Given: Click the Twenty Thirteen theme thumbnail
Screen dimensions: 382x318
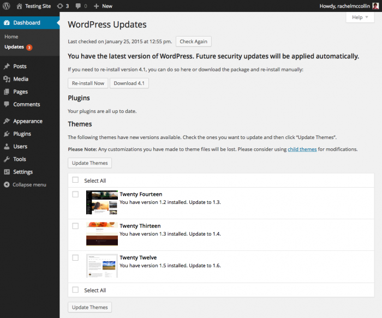Looking at the screenshot, I should click(x=102, y=234).
